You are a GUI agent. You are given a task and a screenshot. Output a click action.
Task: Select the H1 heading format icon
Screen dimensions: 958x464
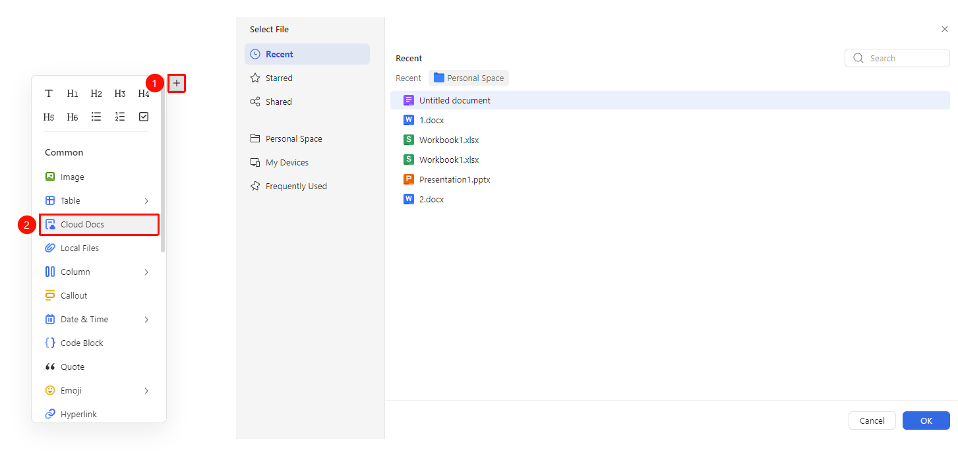[x=73, y=94]
